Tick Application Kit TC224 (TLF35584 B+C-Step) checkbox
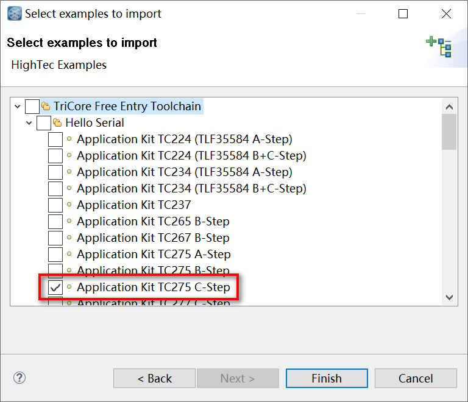This screenshot has width=468, height=402. pyautogui.click(x=55, y=156)
